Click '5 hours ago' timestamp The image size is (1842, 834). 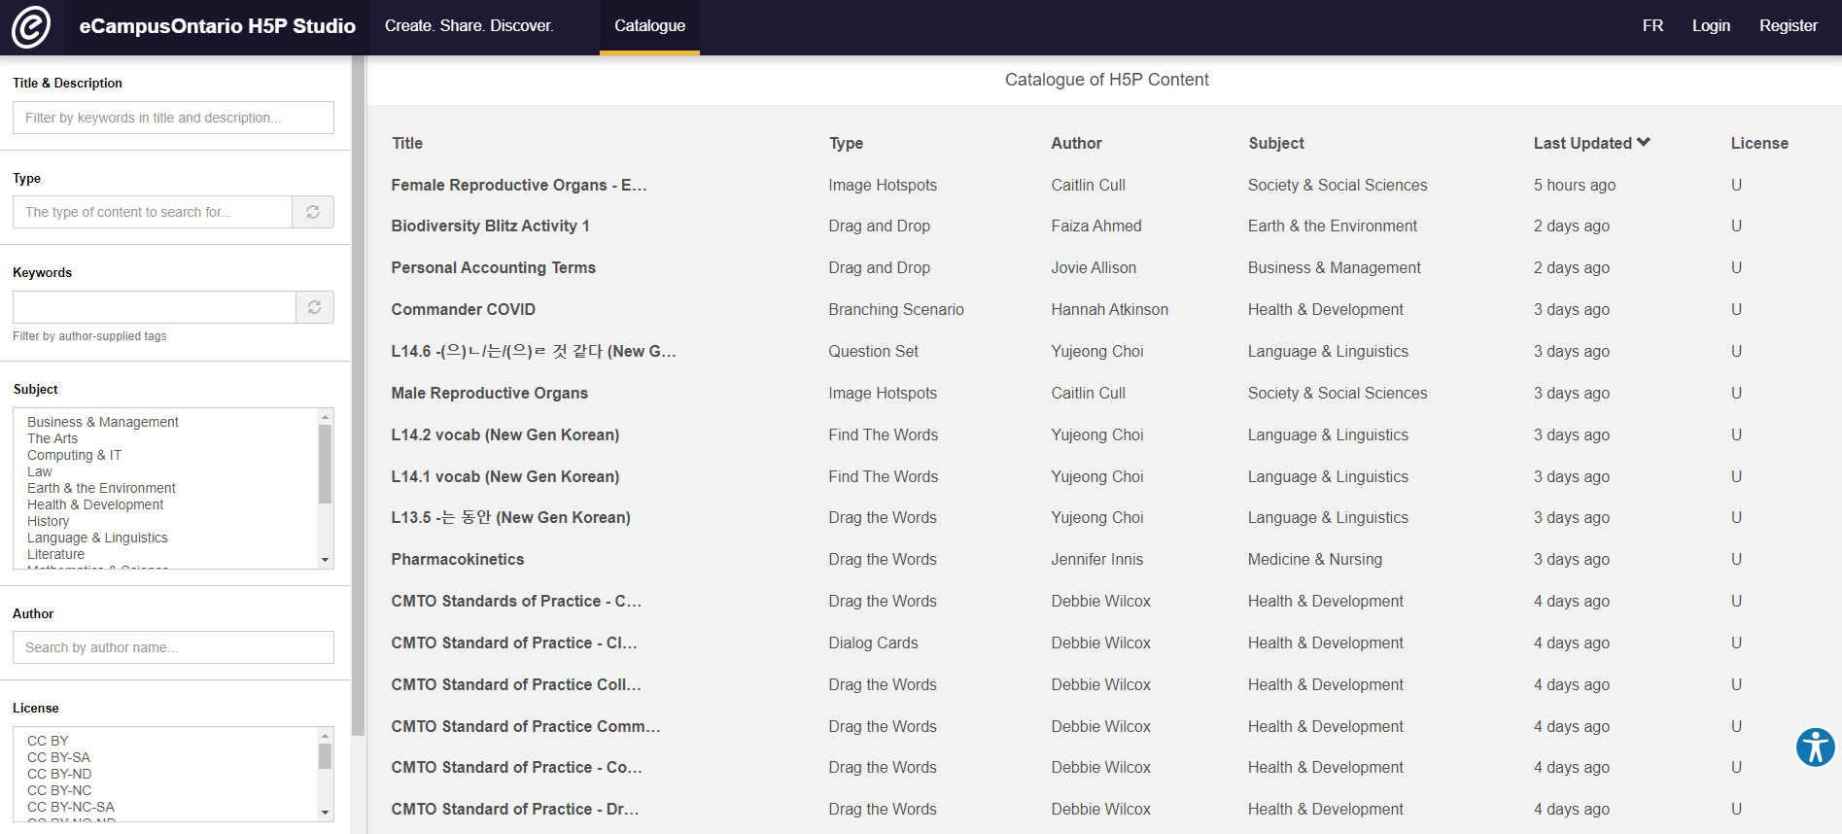tap(1574, 185)
